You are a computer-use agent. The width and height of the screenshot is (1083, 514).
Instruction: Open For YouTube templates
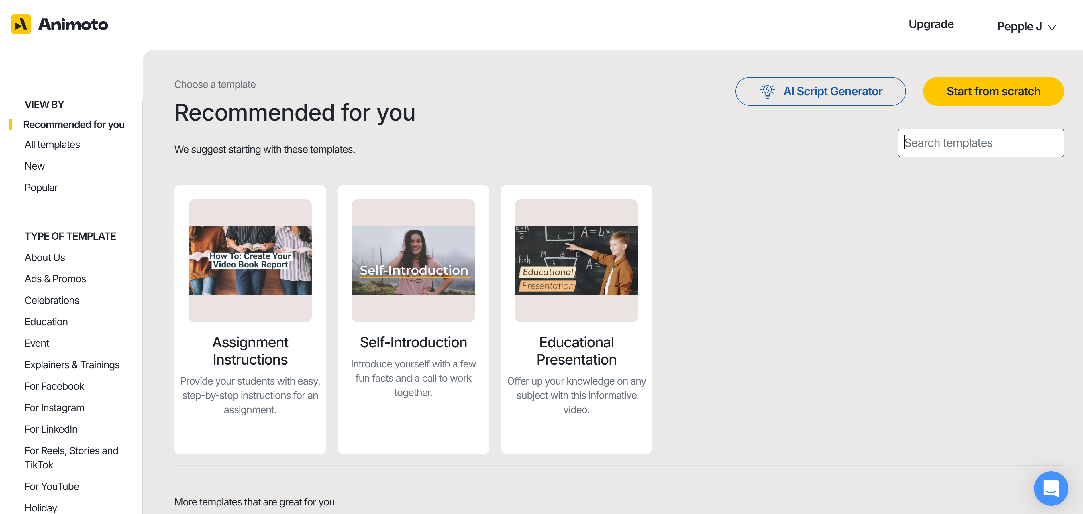tap(52, 486)
